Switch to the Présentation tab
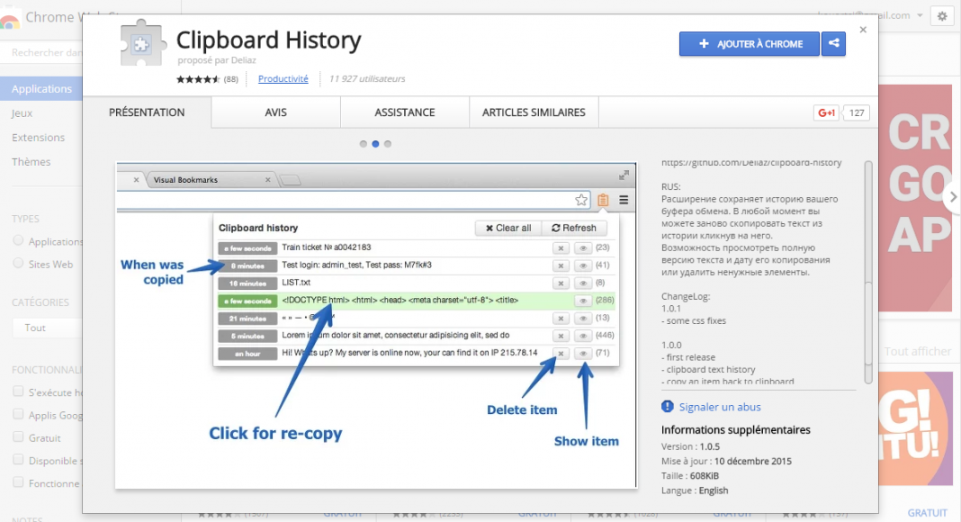 [147, 112]
